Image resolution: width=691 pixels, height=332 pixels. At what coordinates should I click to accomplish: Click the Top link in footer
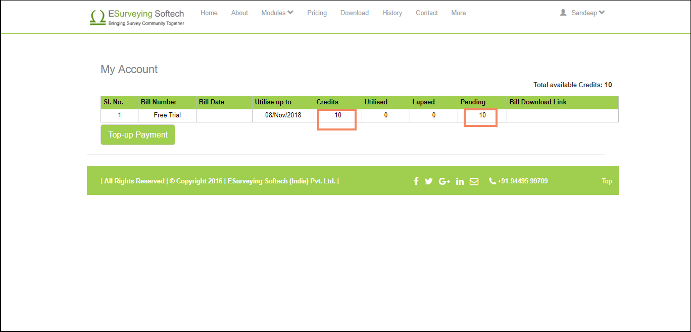click(607, 181)
